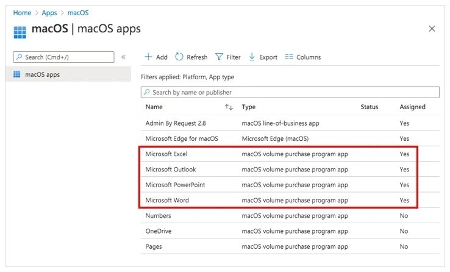Open OneDrive app entry
Image resolution: width=450 pixels, height=272 pixels.
coord(159,231)
